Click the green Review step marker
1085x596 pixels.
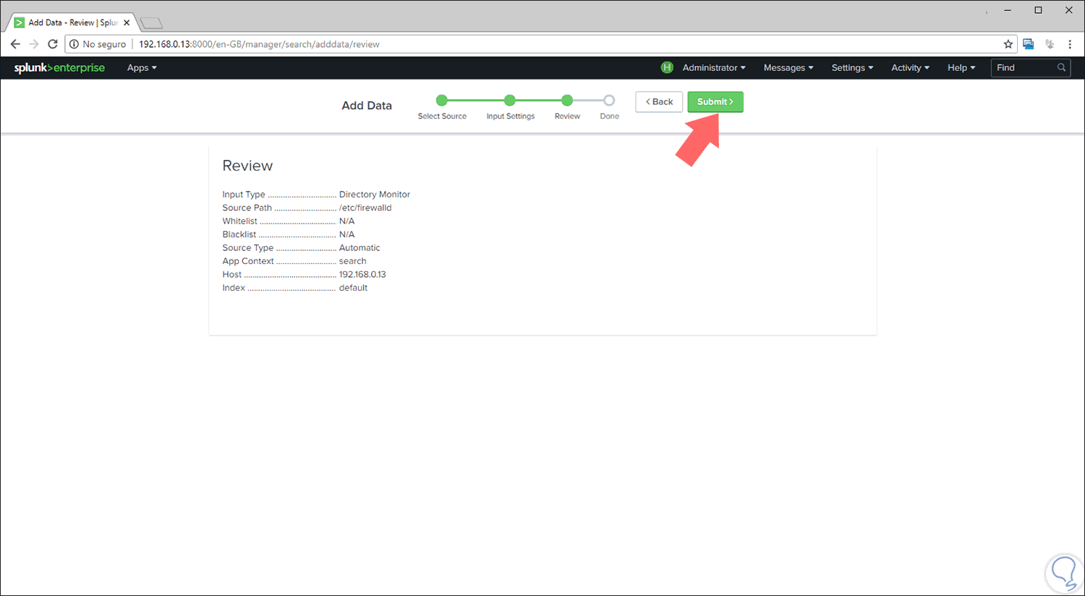click(567, 101)
